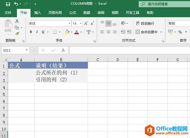This screenshot has height=138, width=190.
Task: Undo the last action
Action: (x=16, y=4)
